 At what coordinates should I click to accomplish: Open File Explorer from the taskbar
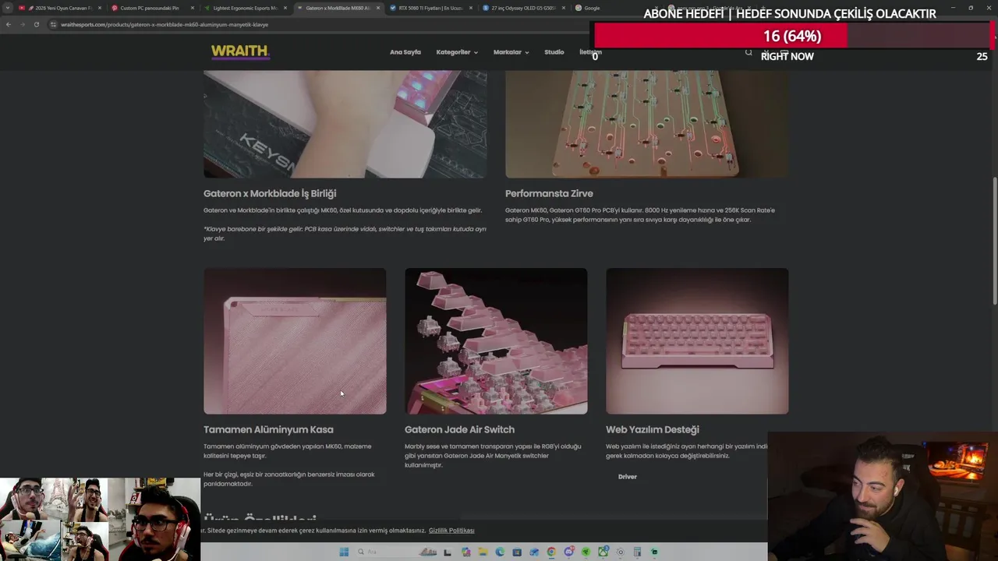point(483,552)
